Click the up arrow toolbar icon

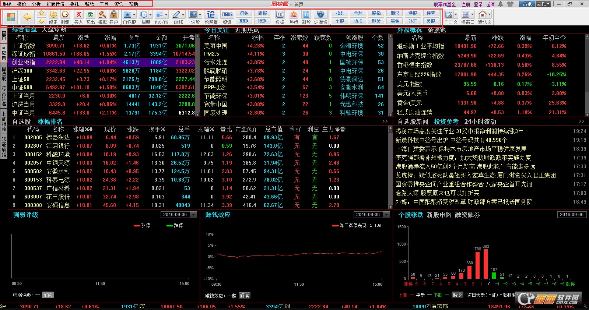click(x=42, y=13)
